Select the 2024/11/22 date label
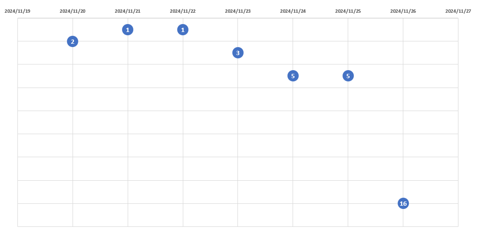 click(x=183, y=11)
